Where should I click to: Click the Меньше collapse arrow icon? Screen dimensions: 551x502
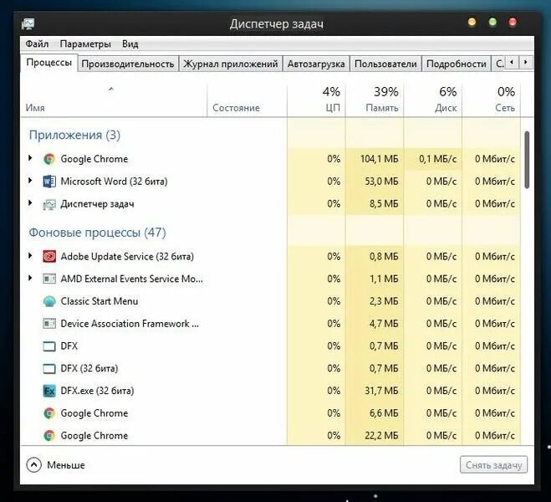tap(33, 465)
